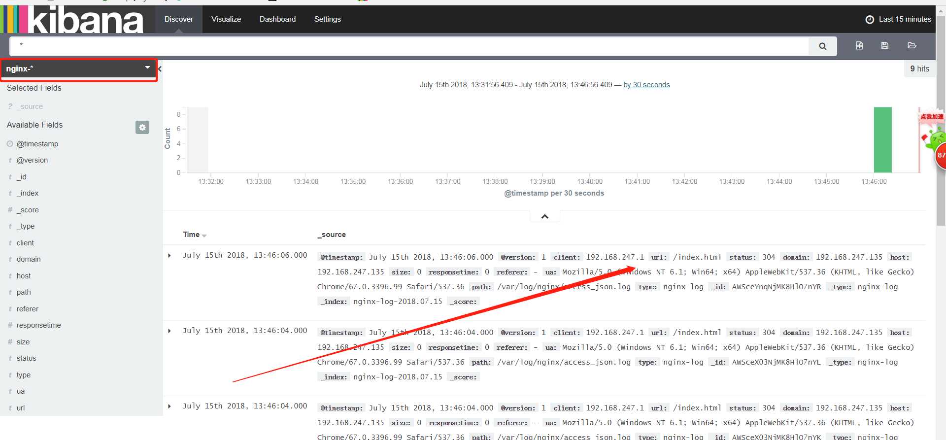Image resolution: width=946 pixels, height=440 pixels.
Task: Select the type field in Available Fields
Action: pos(24,375)
